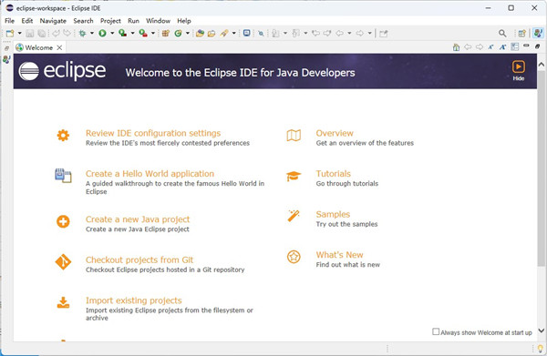Open the Navigate menu
This screenshot has width=547, height=356.
click(x=53, y=21)
